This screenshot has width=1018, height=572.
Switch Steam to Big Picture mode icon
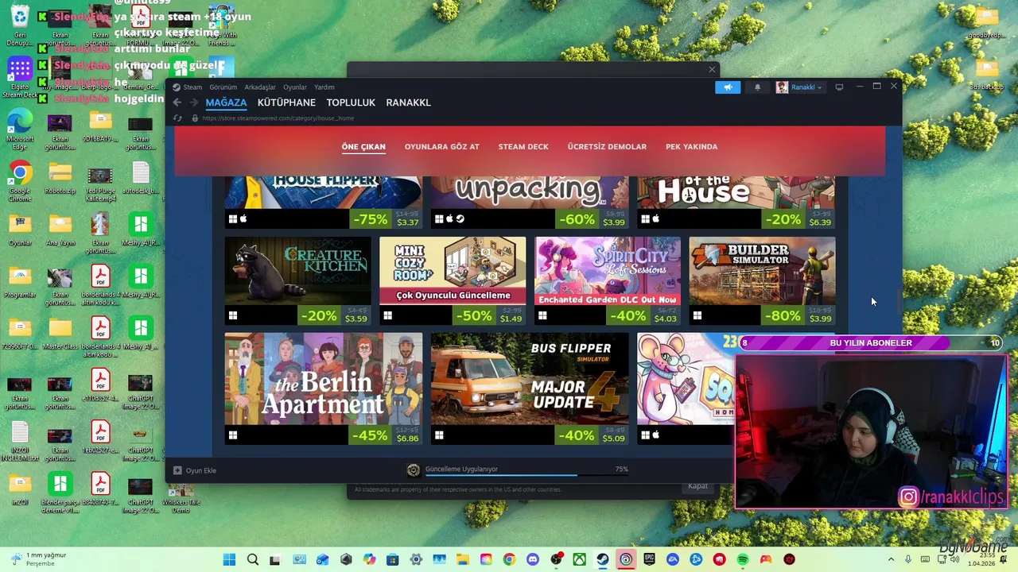[x=839, y=87]
